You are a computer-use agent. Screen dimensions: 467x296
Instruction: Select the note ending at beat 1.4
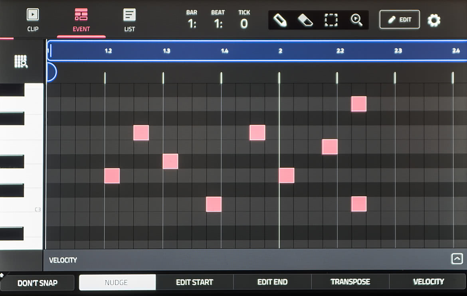(214, 204)
